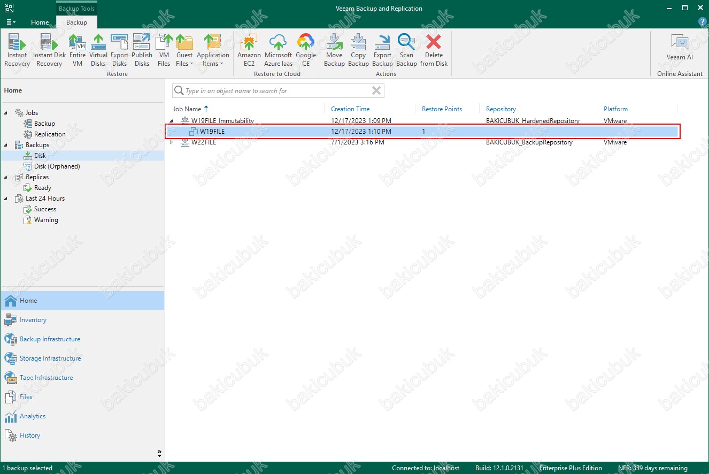This screenshot has height=474, width=709.
Task: Sort by the Repository column
Action: point(501,109)
